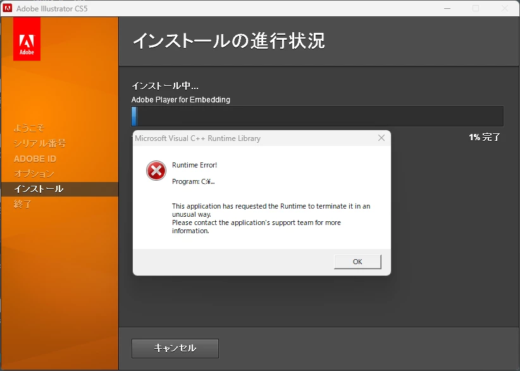Click the '1% 完了' status text
Screen dimensions: 520x371
484,137
